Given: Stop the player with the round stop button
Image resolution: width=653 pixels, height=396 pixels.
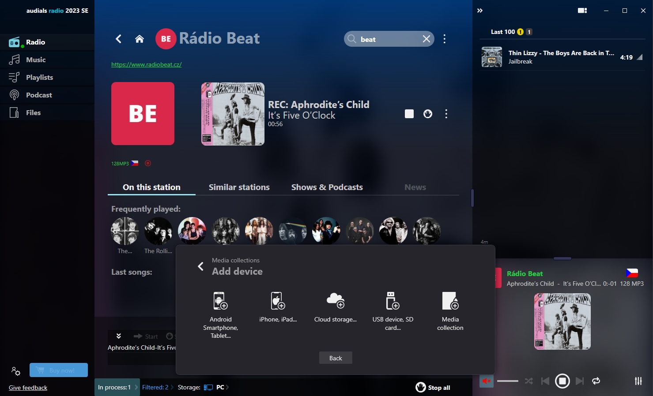Looking at the screenshot, I should tap(562, 381).
